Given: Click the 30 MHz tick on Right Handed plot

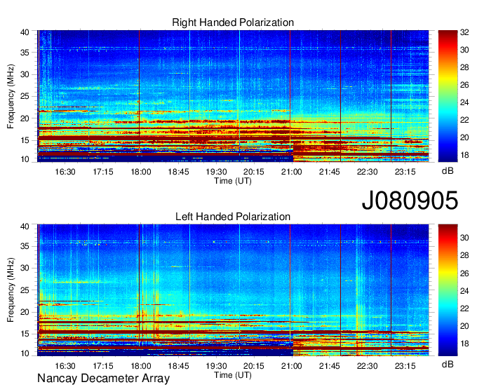Looking at the screenshot, I should point(25,74).
